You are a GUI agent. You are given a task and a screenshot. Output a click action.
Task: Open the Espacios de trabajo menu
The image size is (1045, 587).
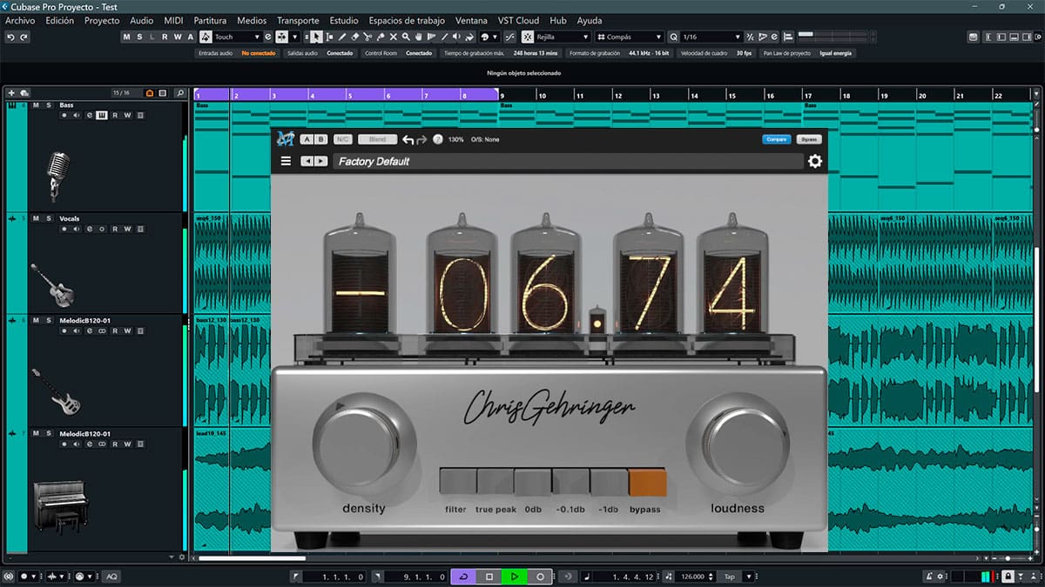tap(407, 20)
